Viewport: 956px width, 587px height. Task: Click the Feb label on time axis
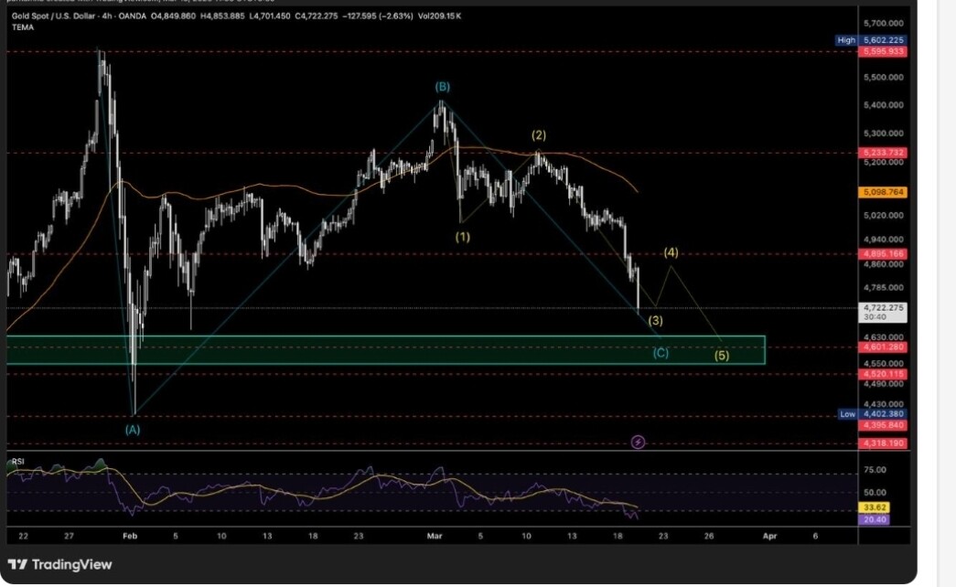[x=130, y=537]
